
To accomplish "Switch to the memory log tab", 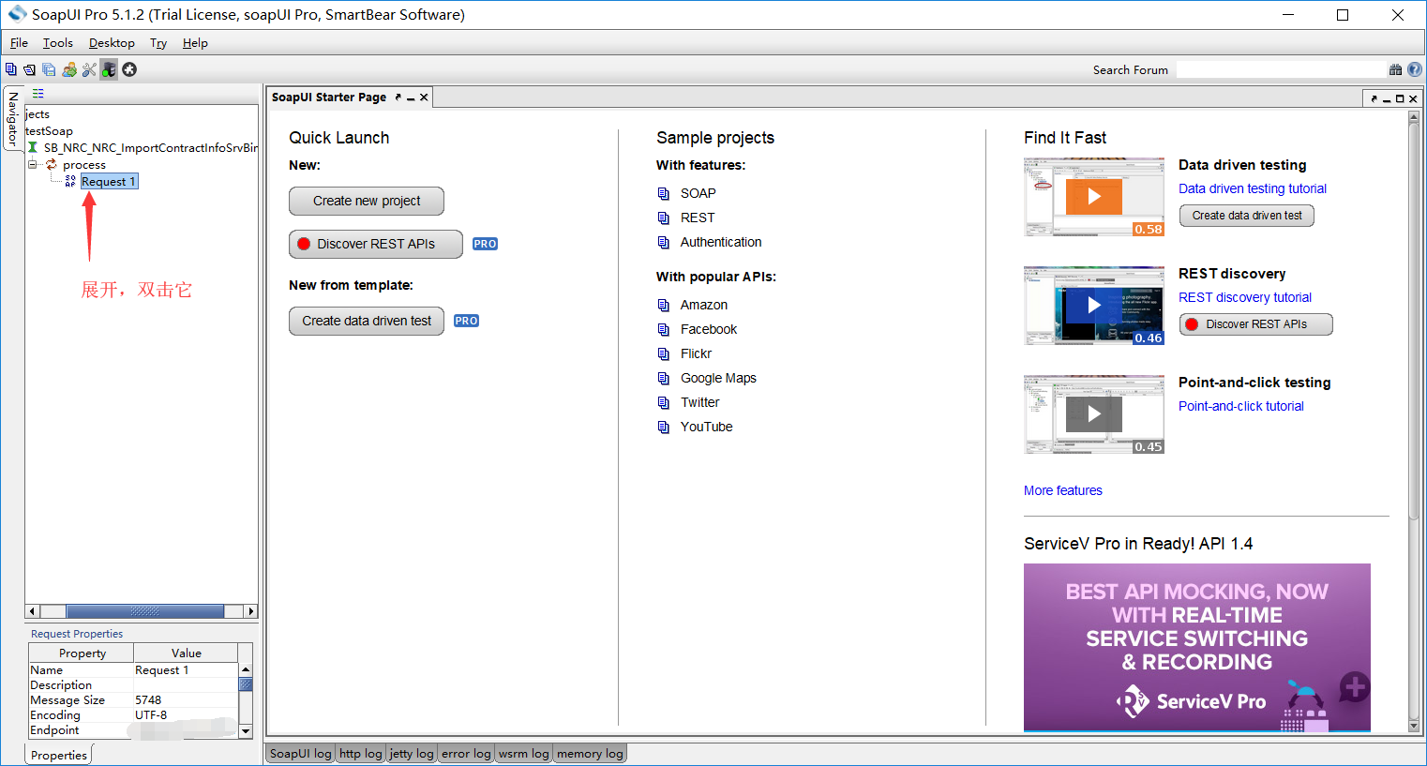I will (590, 754).
